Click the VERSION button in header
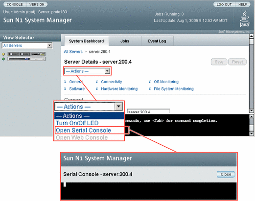This screenshot has width=255, height=201. (37, 4)
